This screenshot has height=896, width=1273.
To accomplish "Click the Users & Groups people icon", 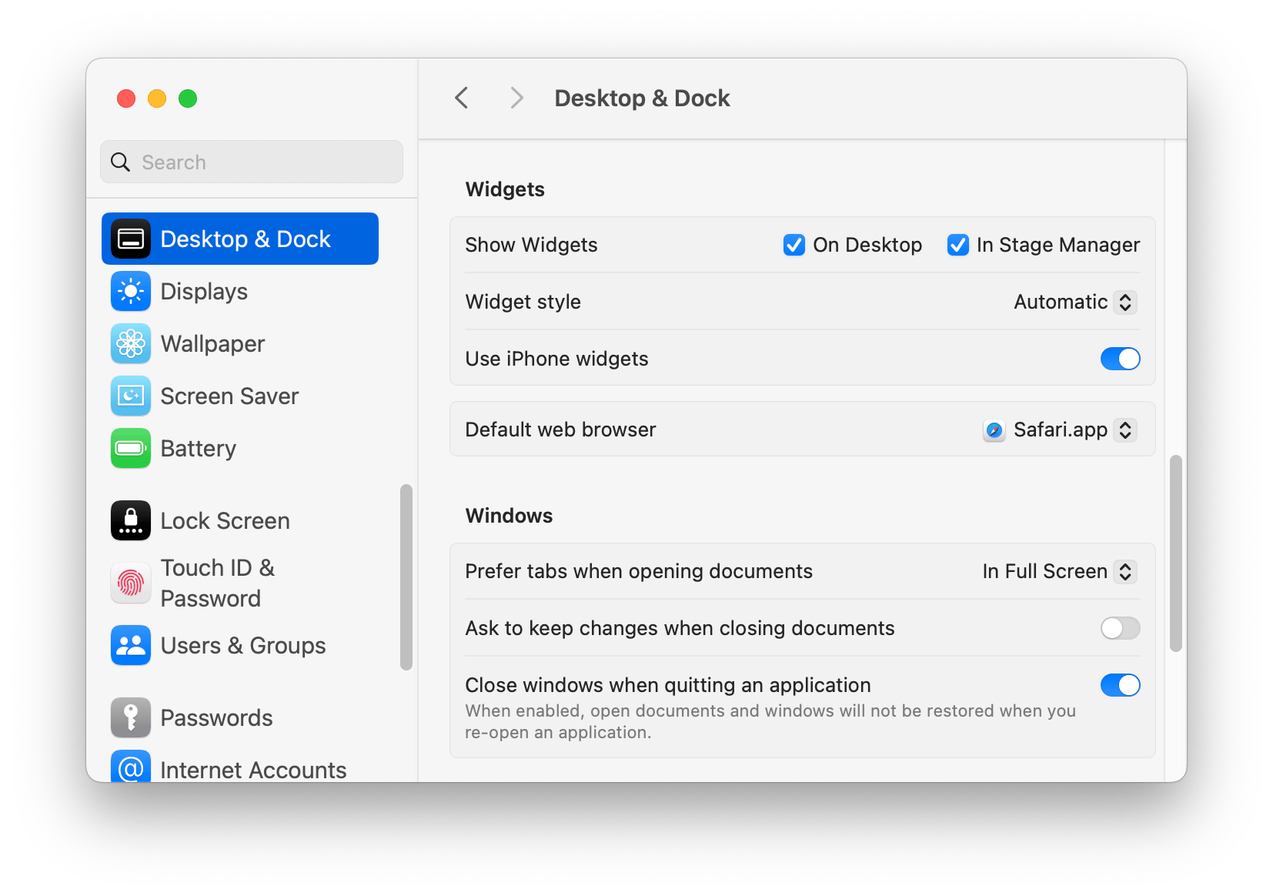I will (x=131, y=645).
